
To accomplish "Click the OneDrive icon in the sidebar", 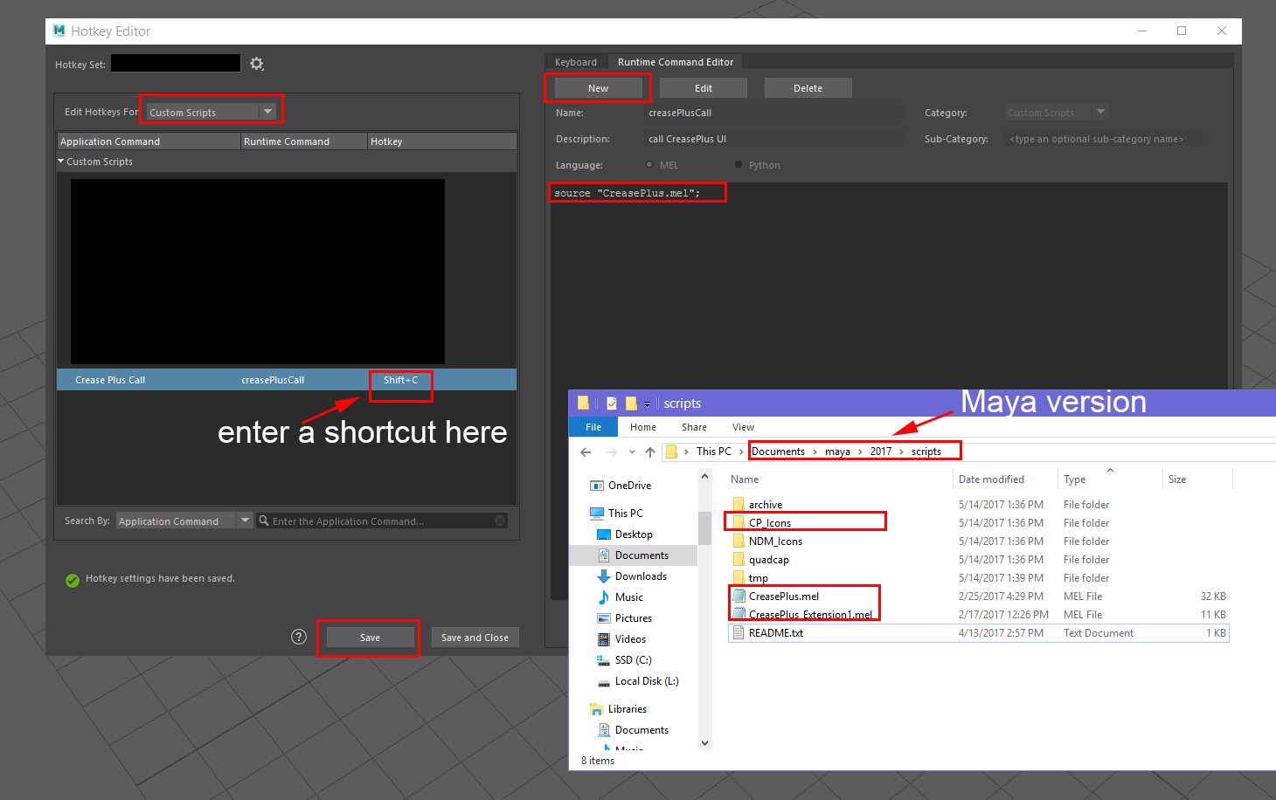I will click(x=597, y=486).
